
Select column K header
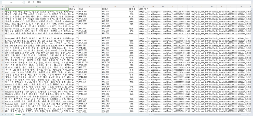tap(192, 6)
